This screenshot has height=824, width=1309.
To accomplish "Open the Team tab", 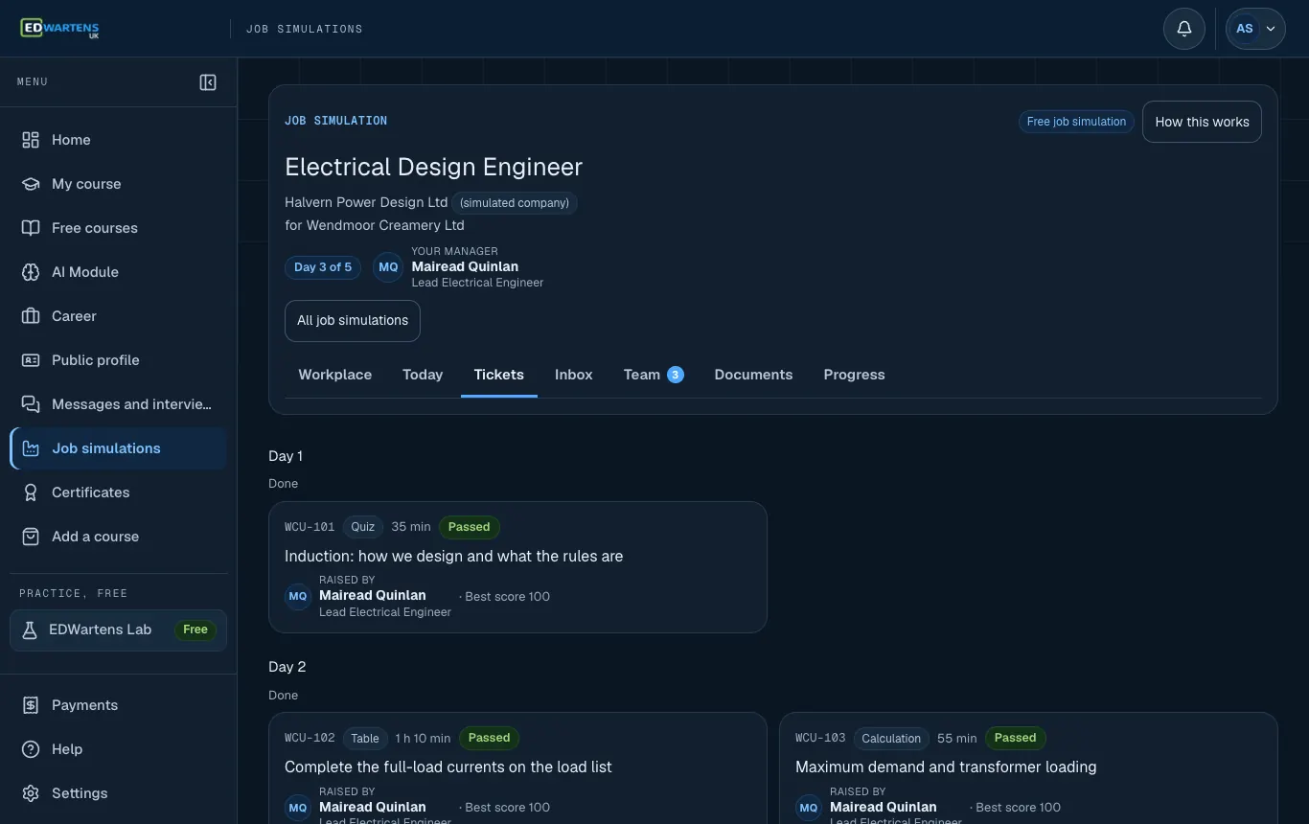I will click(654, 375).
